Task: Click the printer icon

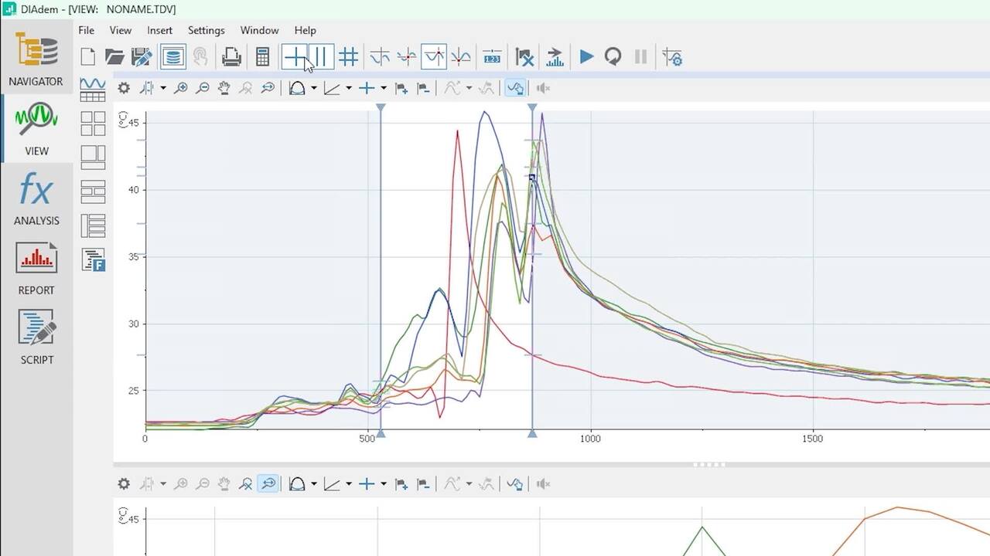Action: [x=231, y=57]
